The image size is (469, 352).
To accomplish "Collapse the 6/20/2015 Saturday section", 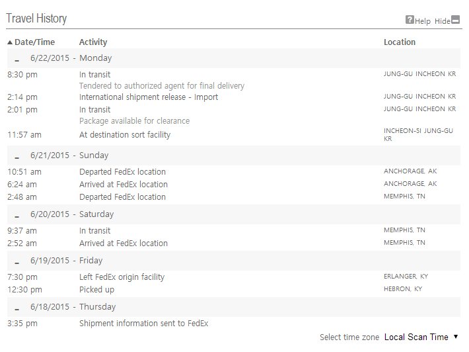I will point(17,216).
